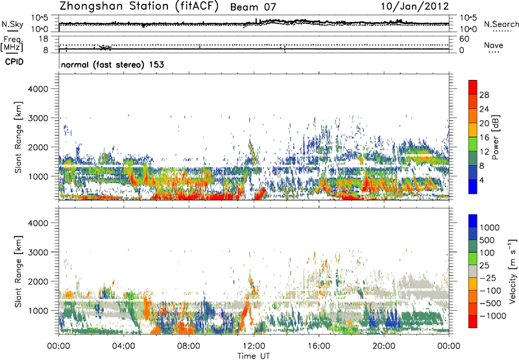This screenshot has width=519, height=360.
Task: Click the '2000' tick on velocity panel
Action: pos(38,281)
